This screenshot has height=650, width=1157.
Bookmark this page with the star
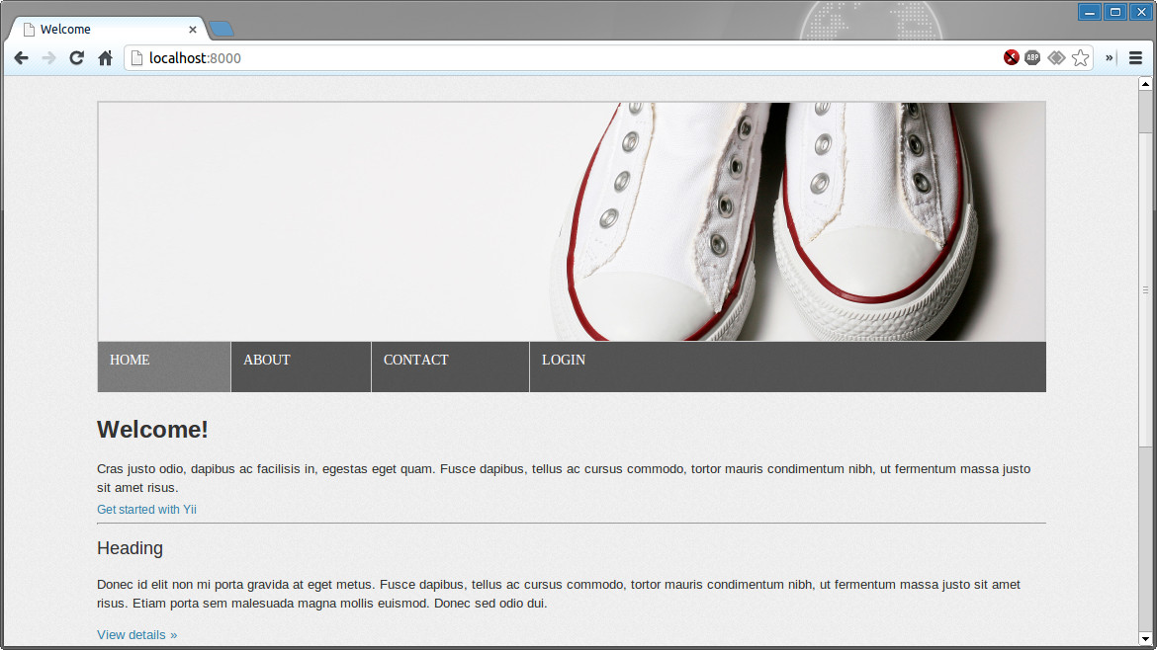point(1080,58)
